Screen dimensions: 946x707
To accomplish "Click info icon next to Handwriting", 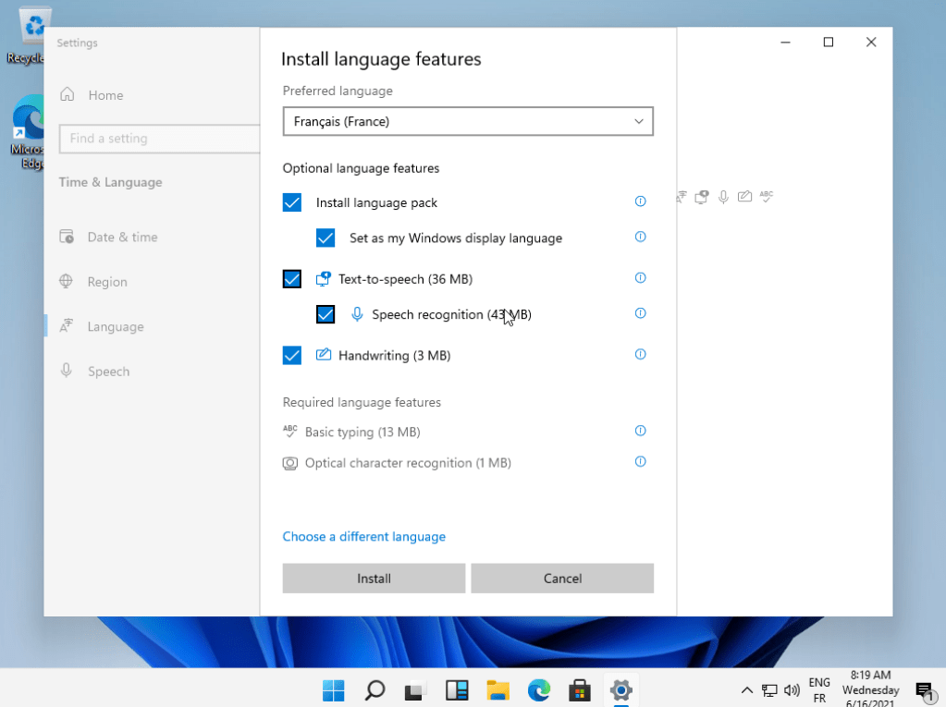I will (x=640, y=354).
